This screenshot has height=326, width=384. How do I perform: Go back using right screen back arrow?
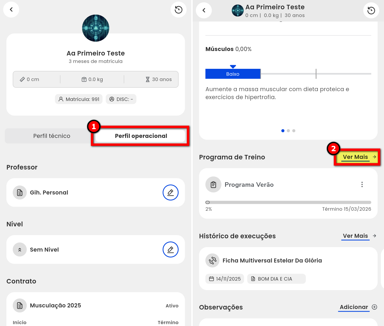pyautogui.click(x=204, y=10)
